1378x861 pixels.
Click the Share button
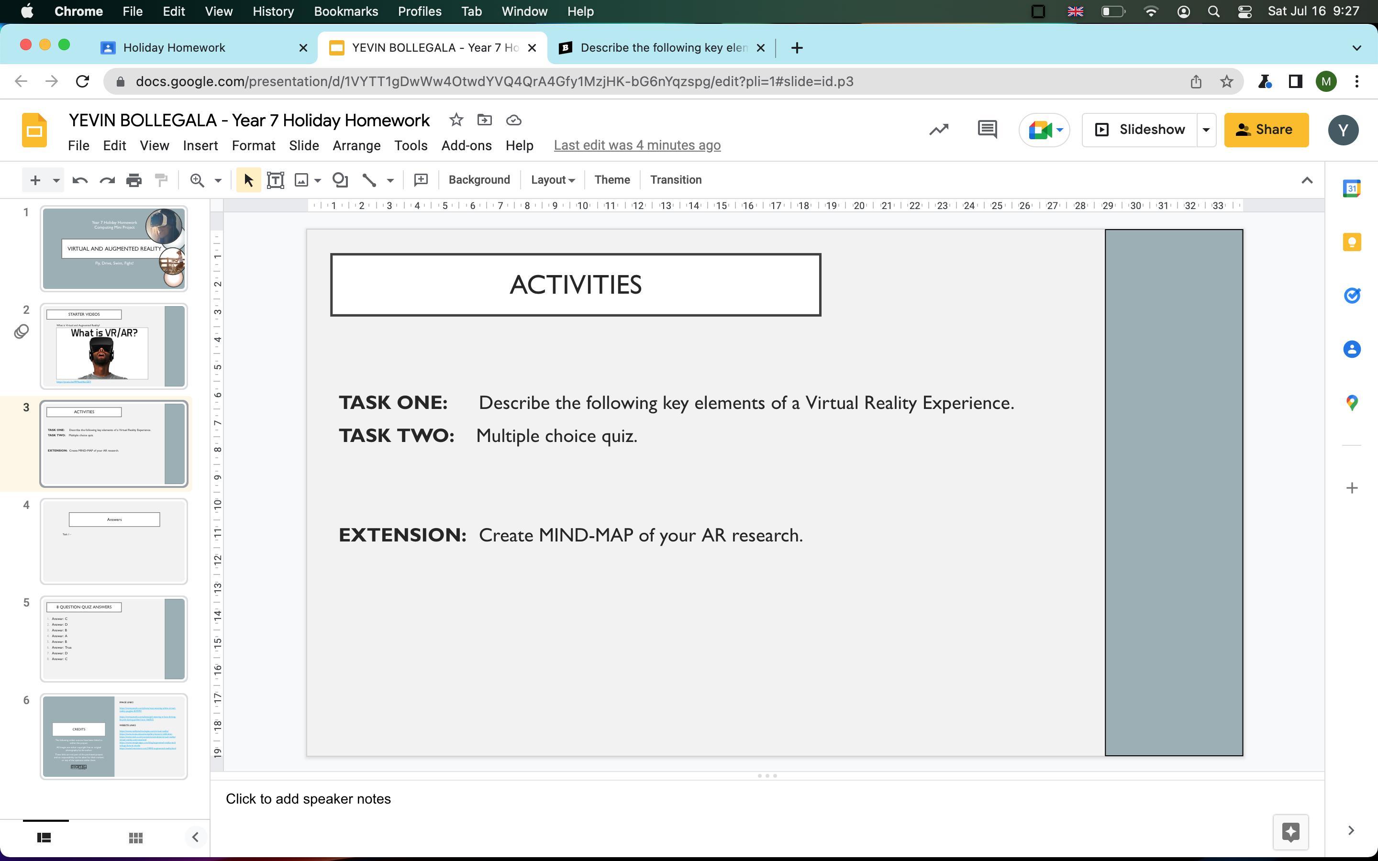(x=1266, y=130)
